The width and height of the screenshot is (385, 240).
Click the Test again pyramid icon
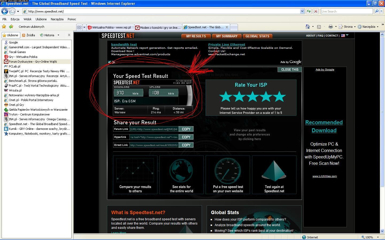coord(274,171)
